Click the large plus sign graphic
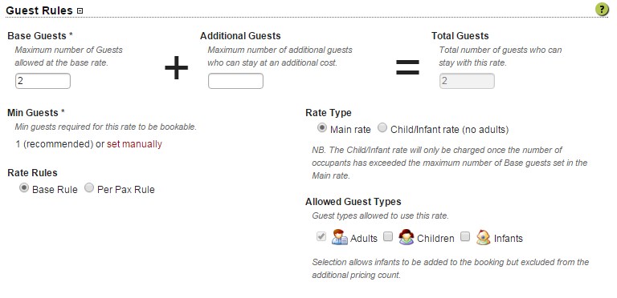Screen dimensions: 617x298 point(176,68)
